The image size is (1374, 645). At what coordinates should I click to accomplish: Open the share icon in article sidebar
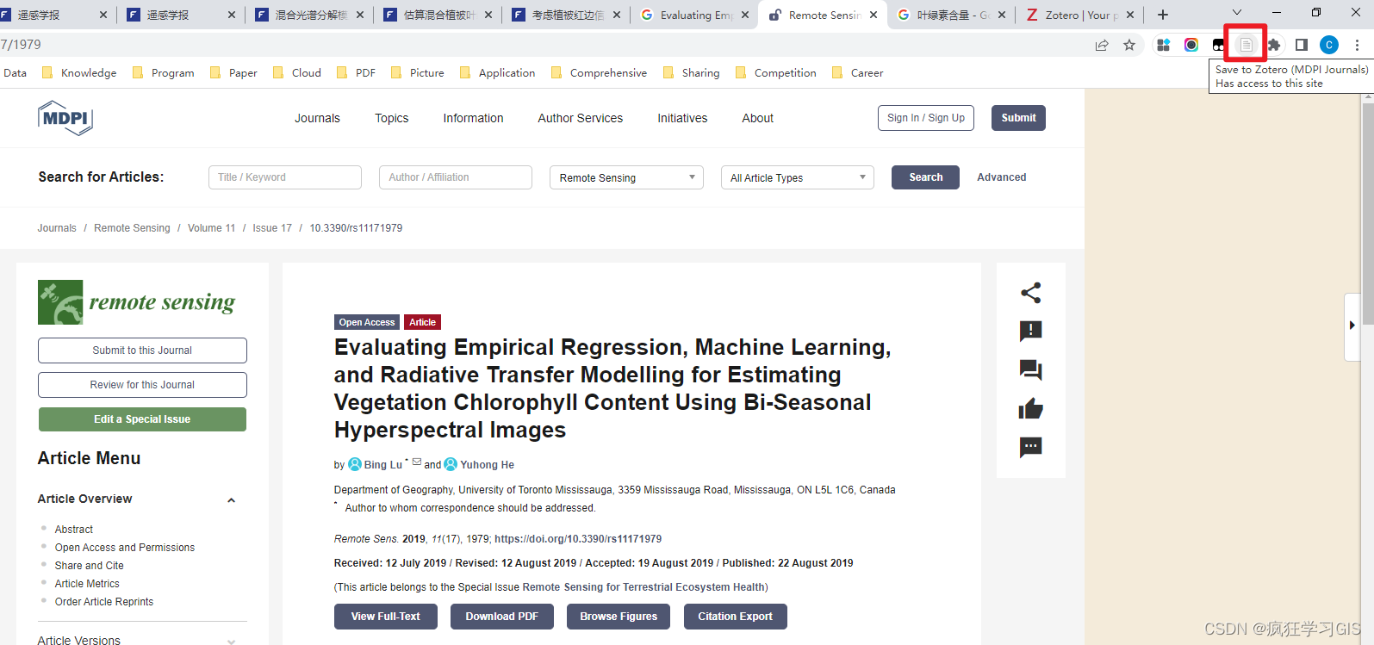tap(1030, 293)
